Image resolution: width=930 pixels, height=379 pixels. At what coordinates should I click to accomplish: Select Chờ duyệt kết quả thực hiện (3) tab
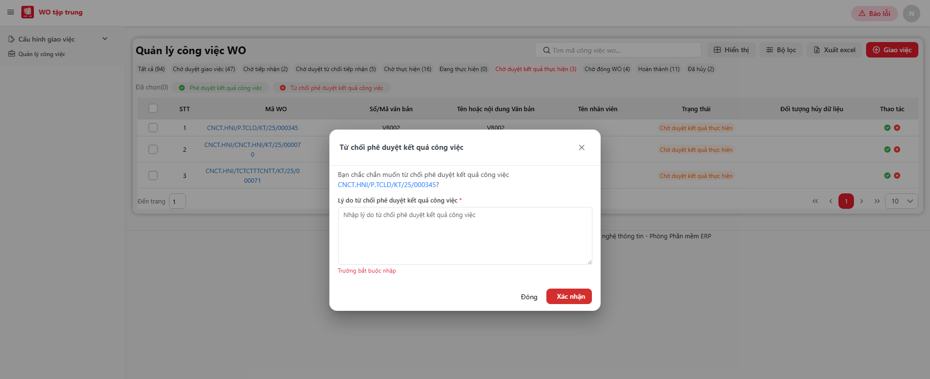536,69
